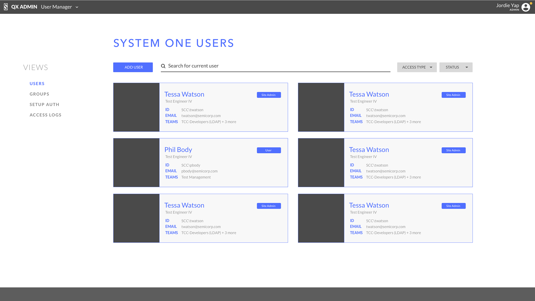Open the Access Type dropdown
535x301 pixels.
tap(417, 67)
